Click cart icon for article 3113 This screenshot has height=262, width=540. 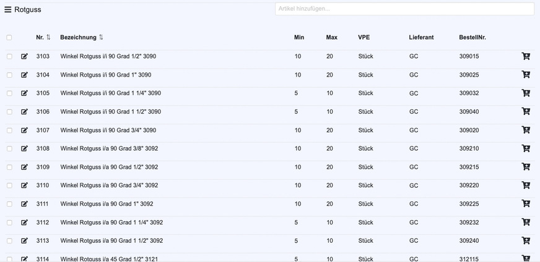pos(526,241)
